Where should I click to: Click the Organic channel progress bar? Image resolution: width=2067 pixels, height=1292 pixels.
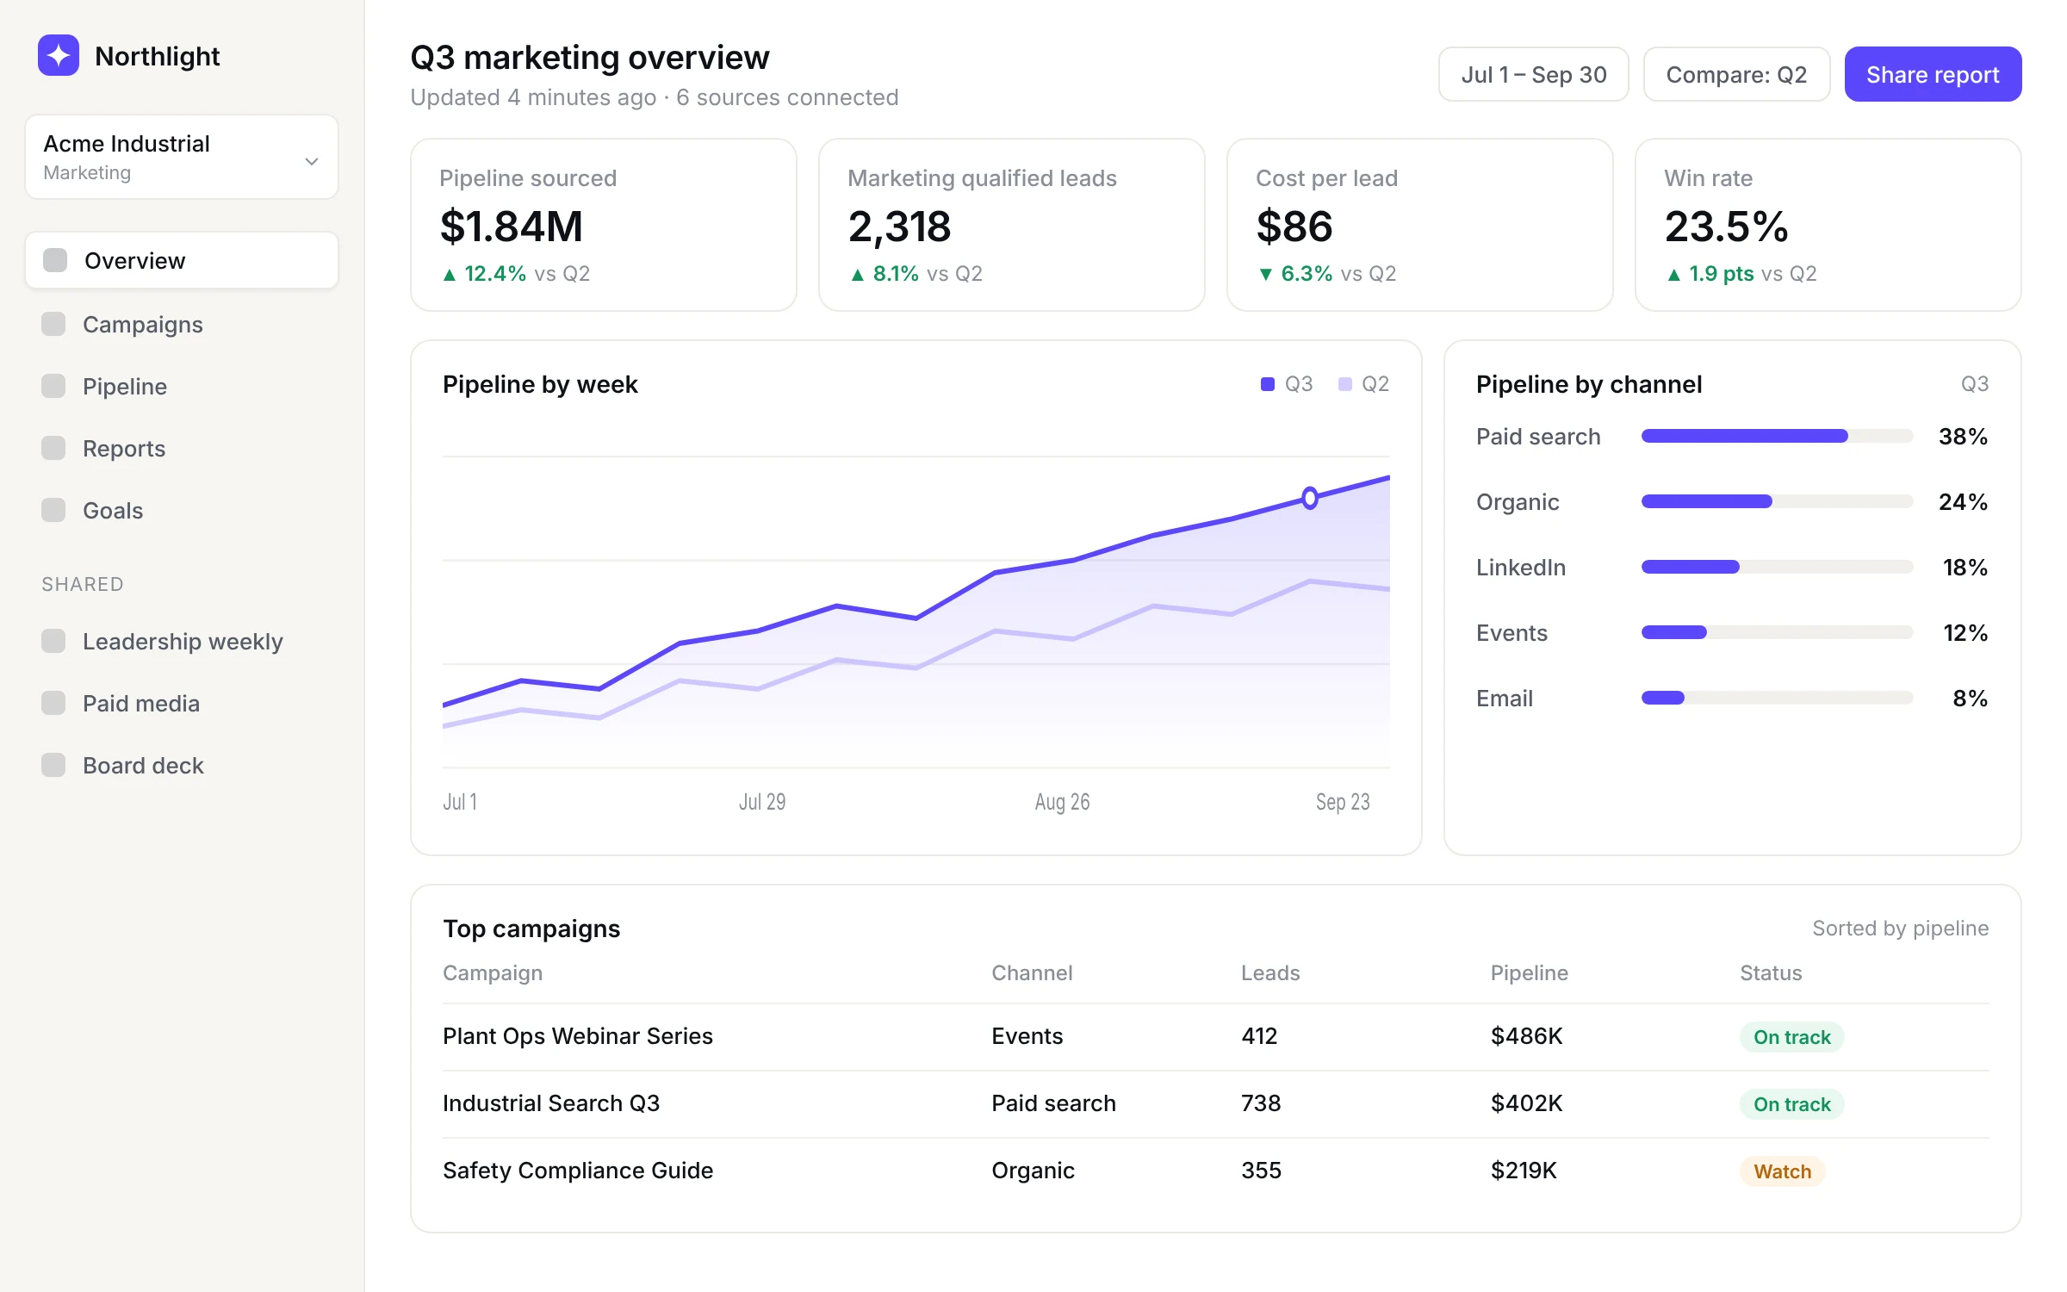1777,501
